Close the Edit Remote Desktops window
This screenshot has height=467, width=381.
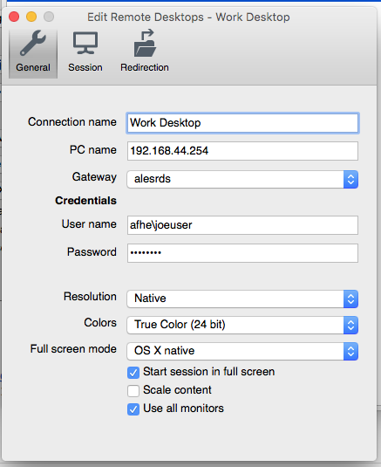pos(14,17)
